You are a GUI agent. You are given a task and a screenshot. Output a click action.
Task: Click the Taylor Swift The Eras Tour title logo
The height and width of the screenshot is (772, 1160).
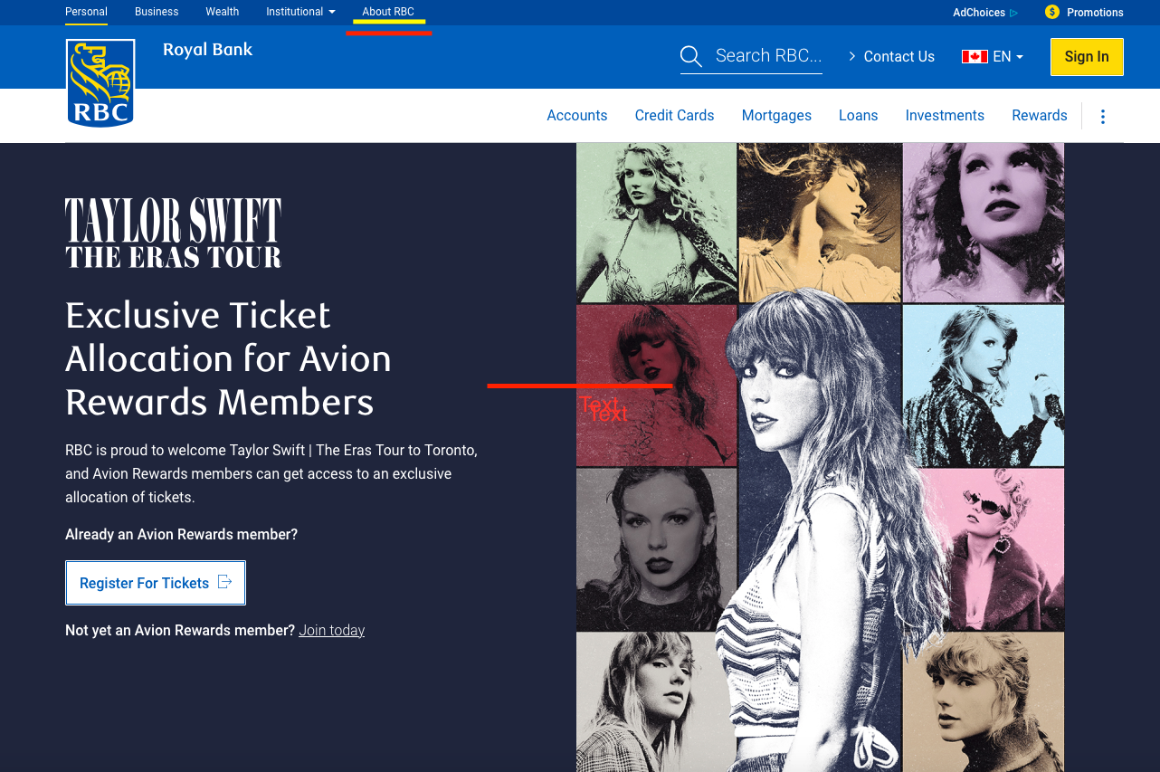point(174,234)
